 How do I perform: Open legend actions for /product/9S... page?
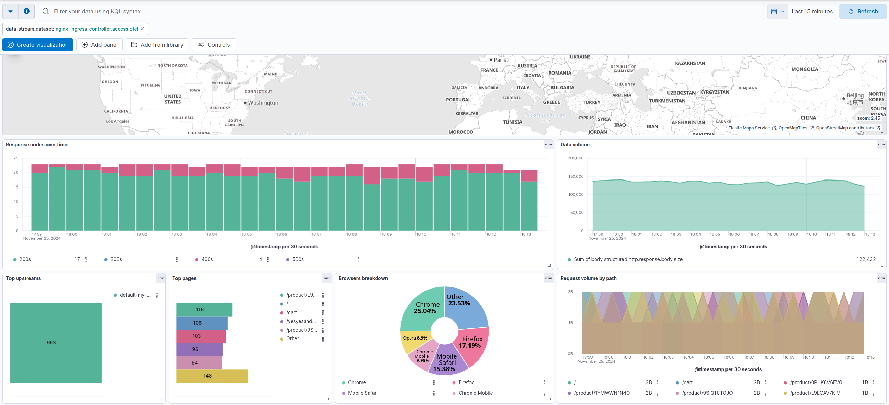pyautogui.click(x=323, y=330)
